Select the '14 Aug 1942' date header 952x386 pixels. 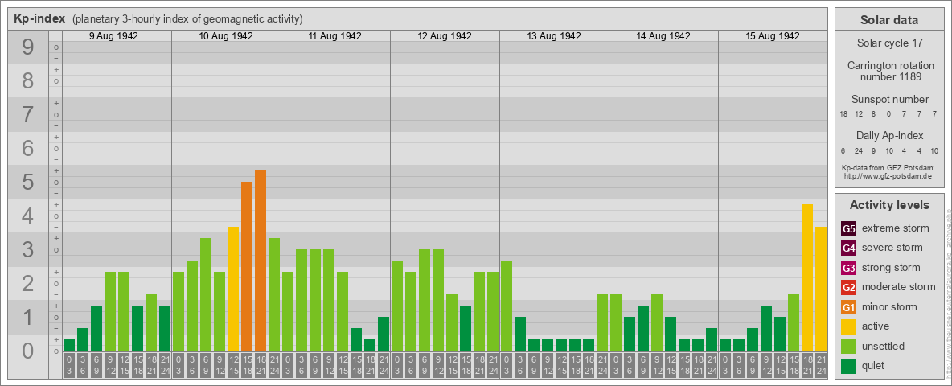[663, 36]
